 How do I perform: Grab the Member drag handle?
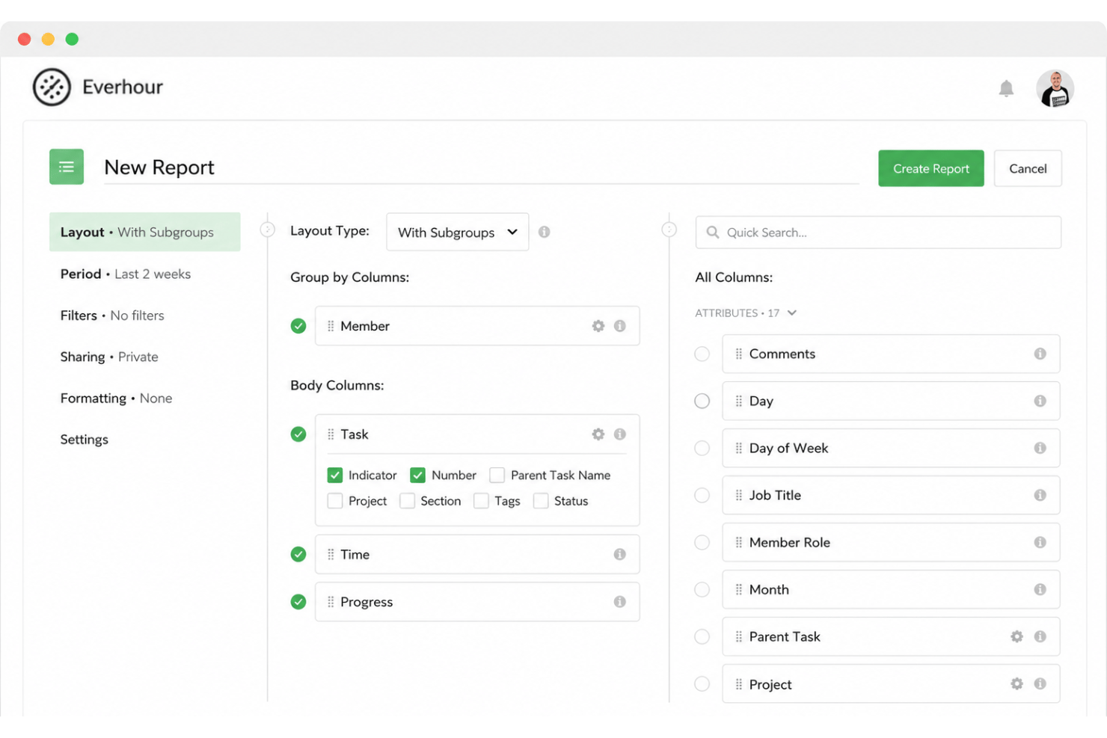pos(331,326)
